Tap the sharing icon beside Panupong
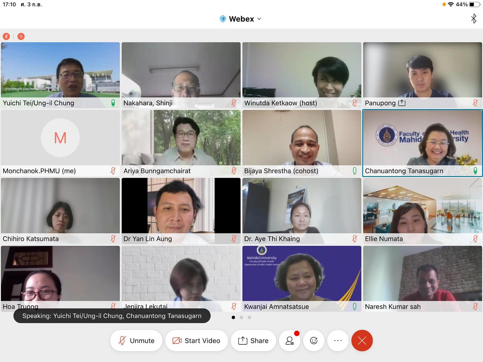This screenshot has width=483, height=362. click(x=402, y=103)
